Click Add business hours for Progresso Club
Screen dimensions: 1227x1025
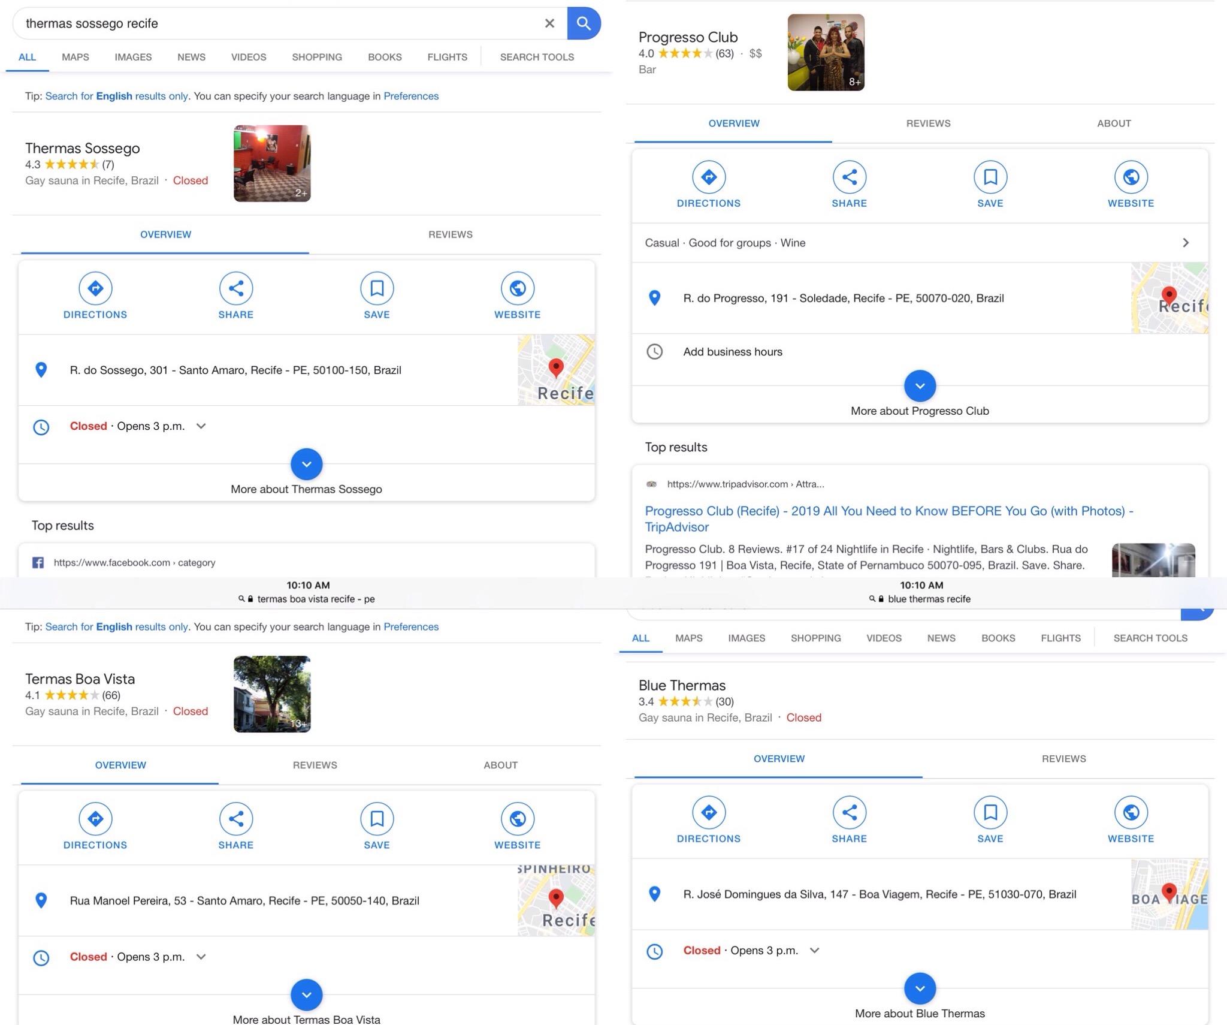pos(733,352)
